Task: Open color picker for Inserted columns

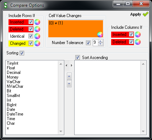Action: [x=138, y=34]
